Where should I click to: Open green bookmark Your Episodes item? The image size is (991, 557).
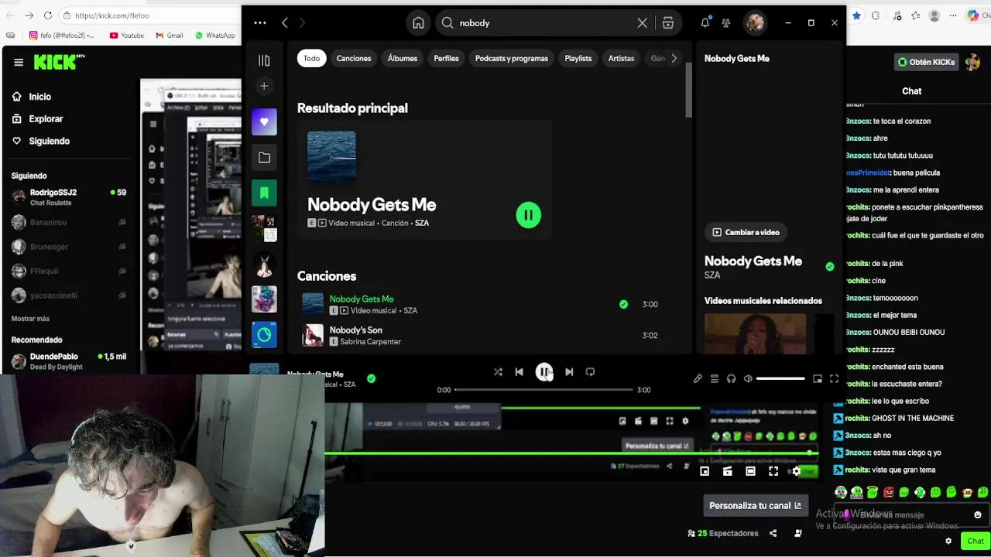[264, 193]
